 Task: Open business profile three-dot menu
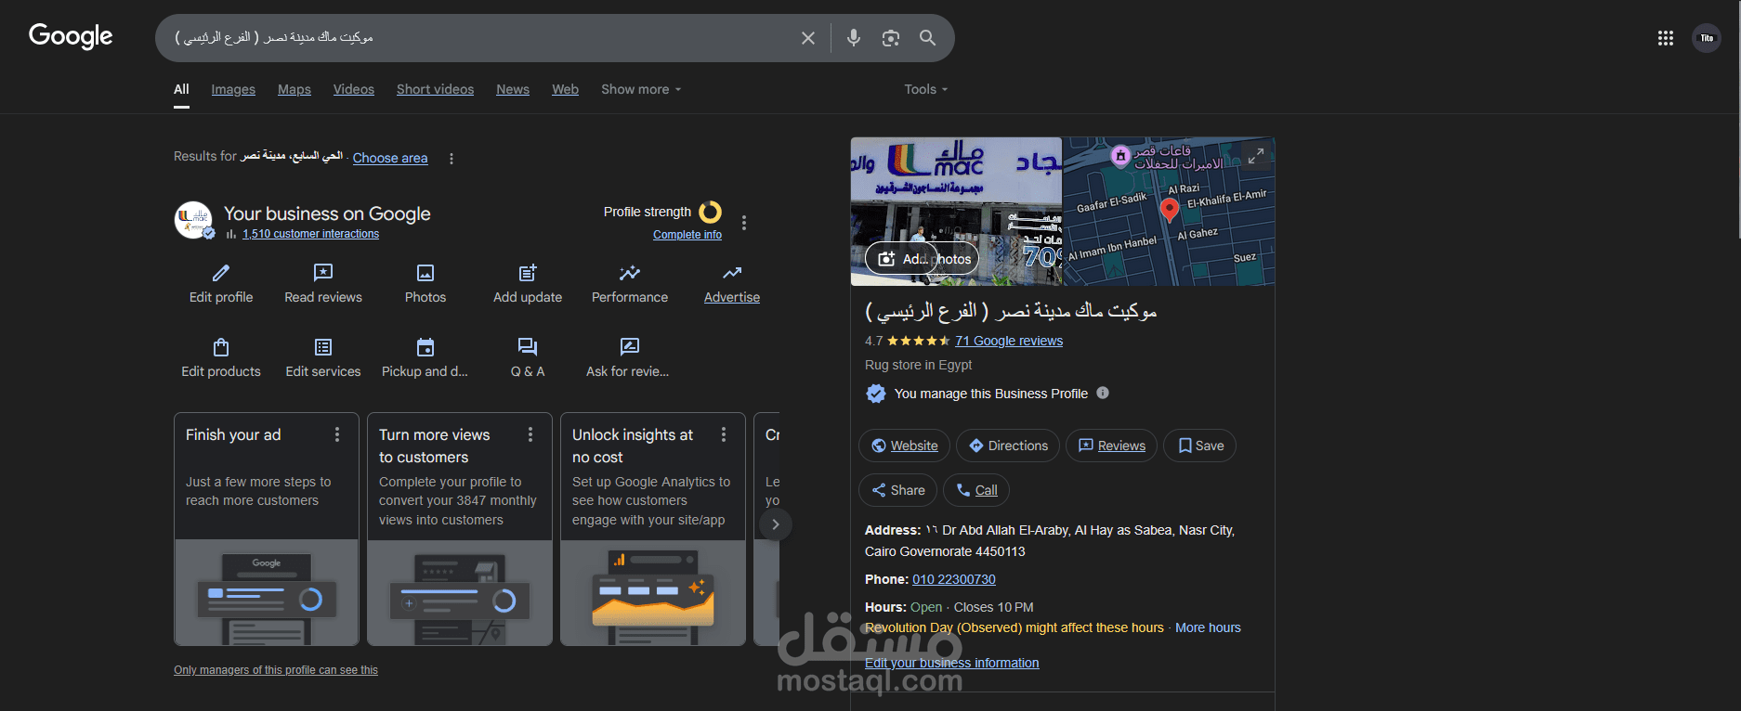(744, 223)
